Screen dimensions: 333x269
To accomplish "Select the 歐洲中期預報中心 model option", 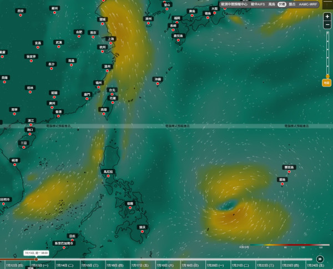I will pyautogui.click(x=234, y=4).
